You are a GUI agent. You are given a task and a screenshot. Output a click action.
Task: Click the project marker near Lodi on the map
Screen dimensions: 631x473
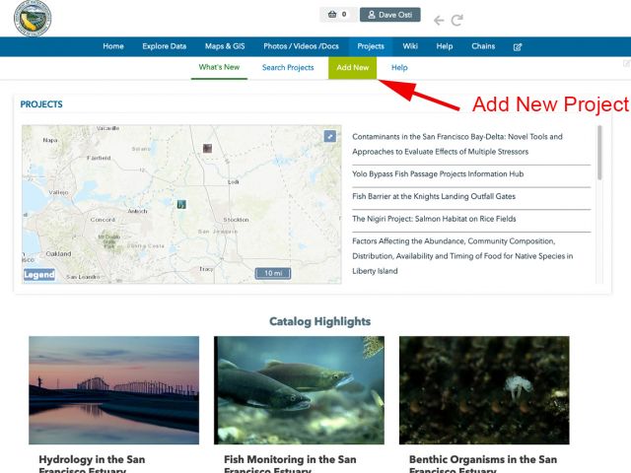pyautogui.click(x=207, y=149)
